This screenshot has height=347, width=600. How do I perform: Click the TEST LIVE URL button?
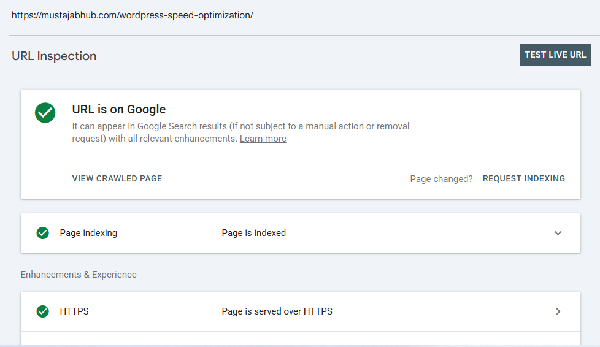(555, 55)
